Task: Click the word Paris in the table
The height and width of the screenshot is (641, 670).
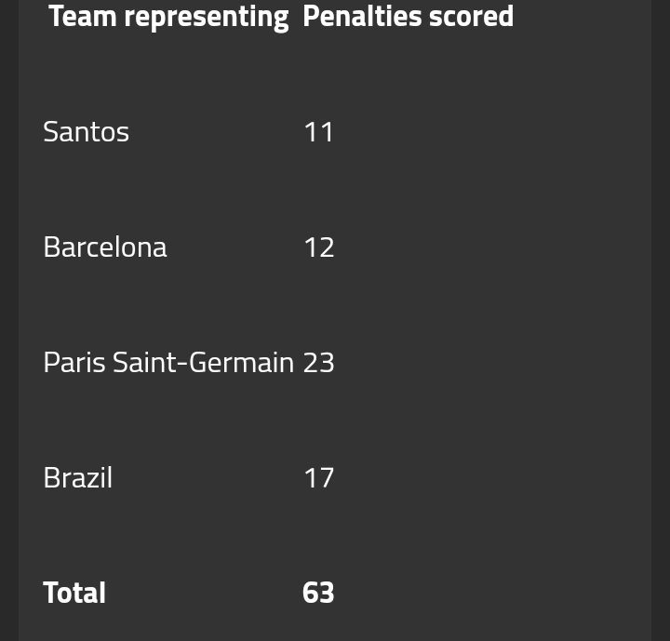Action: 74,363
